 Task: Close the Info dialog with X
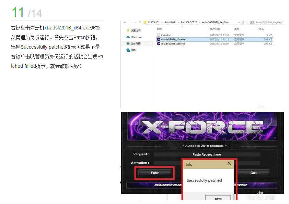pyautogui.click(x=229, y=163)
